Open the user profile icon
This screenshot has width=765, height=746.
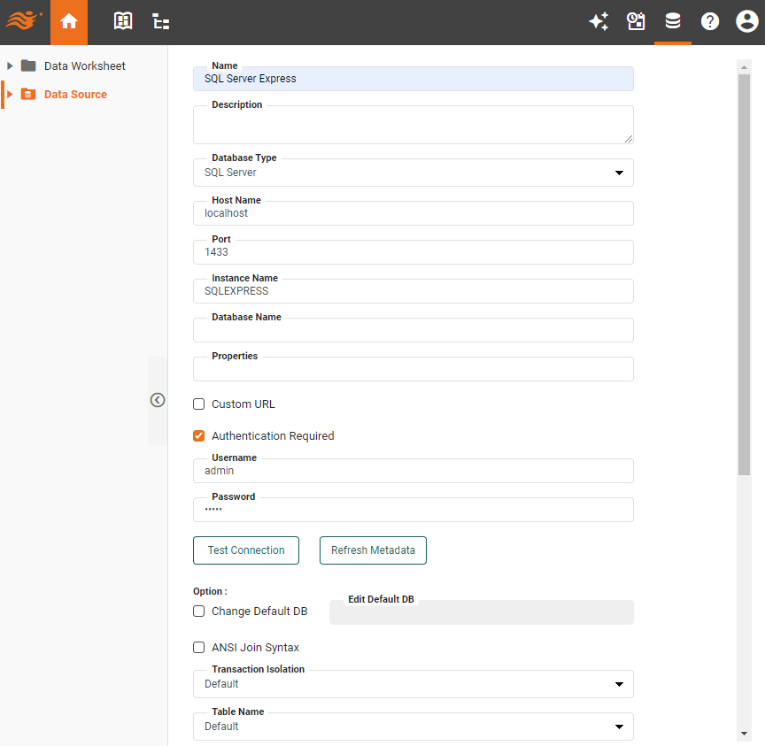(x=746, y=21)
